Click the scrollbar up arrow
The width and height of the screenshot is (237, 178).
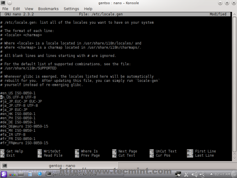point(234,14)
